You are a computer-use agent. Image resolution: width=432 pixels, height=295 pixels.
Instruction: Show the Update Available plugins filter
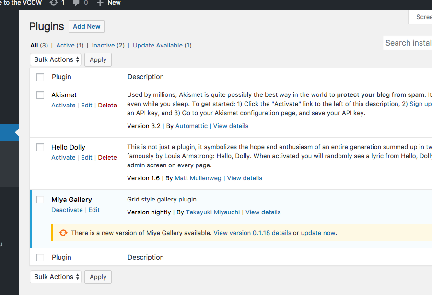point(158,45)
